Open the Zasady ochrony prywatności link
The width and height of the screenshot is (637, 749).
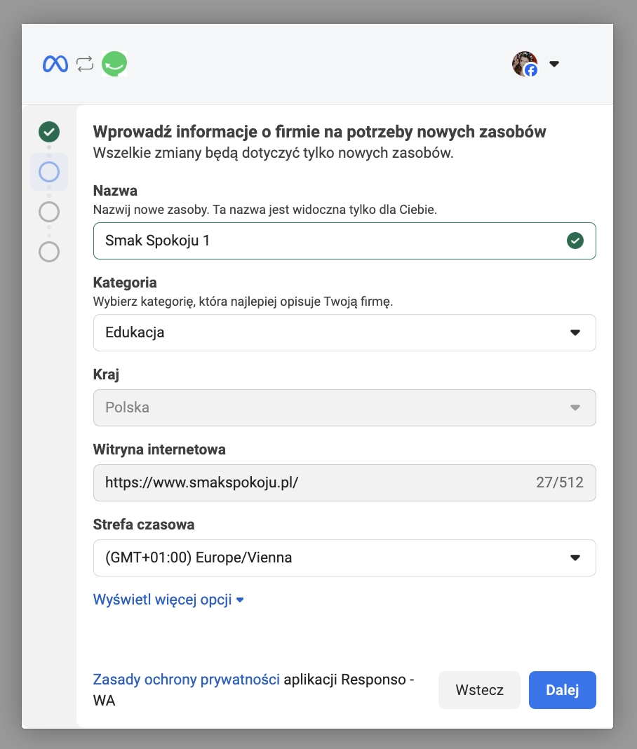click(187, 680)
